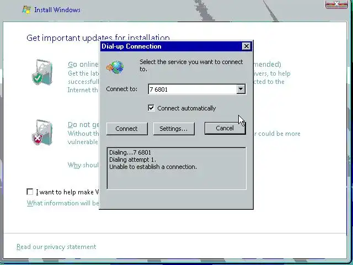Cancel the dial-up connection

[x=225, y=128]
